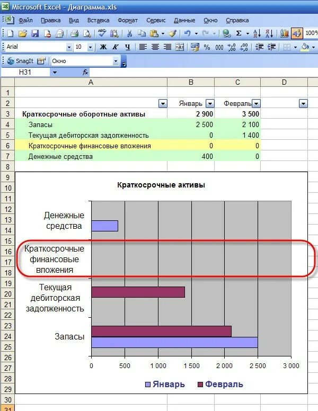Open the Research binoculars icon
This screenshot has height=411, width=318.
(114, 33)
